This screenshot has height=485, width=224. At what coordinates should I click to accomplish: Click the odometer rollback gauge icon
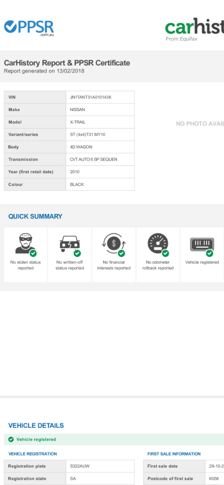tap(158, 245)
